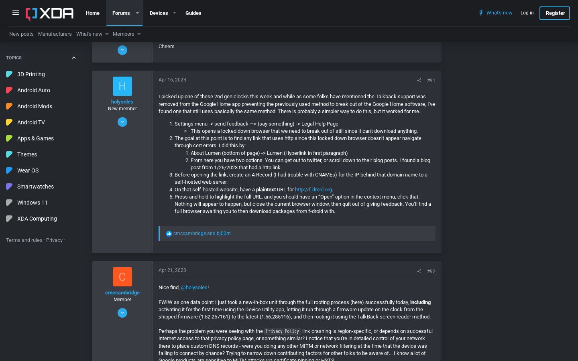Select the Android TV topic tag icon
The height and width of the screenshot is (361, 578).
tap(10, 122)
